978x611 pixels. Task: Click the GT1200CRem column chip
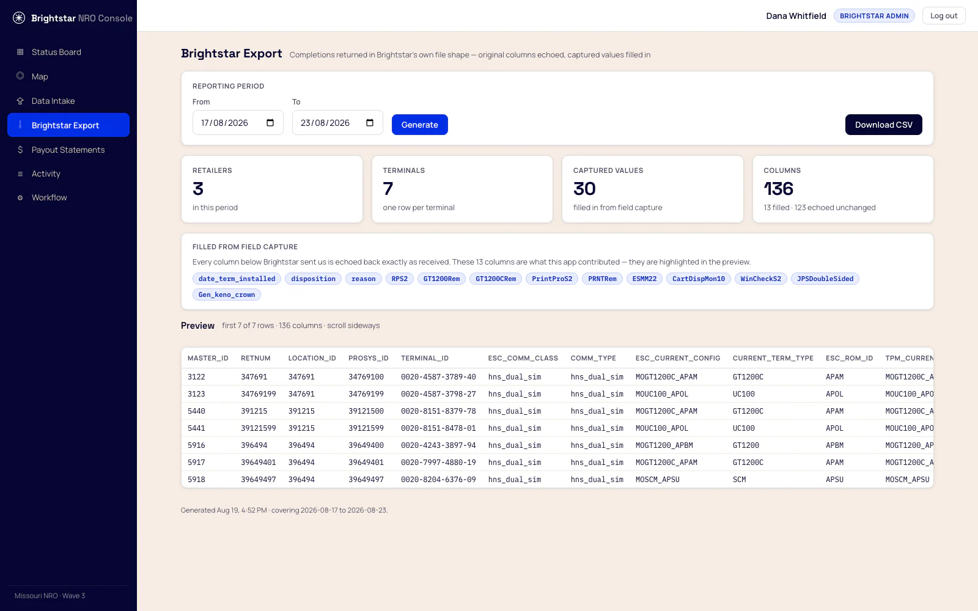tap(496, 279)
